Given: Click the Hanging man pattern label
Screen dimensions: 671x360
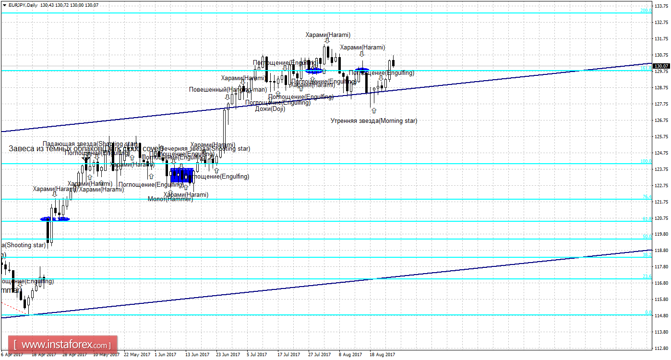Looking at the screenshot, I should tap(228, 89).
